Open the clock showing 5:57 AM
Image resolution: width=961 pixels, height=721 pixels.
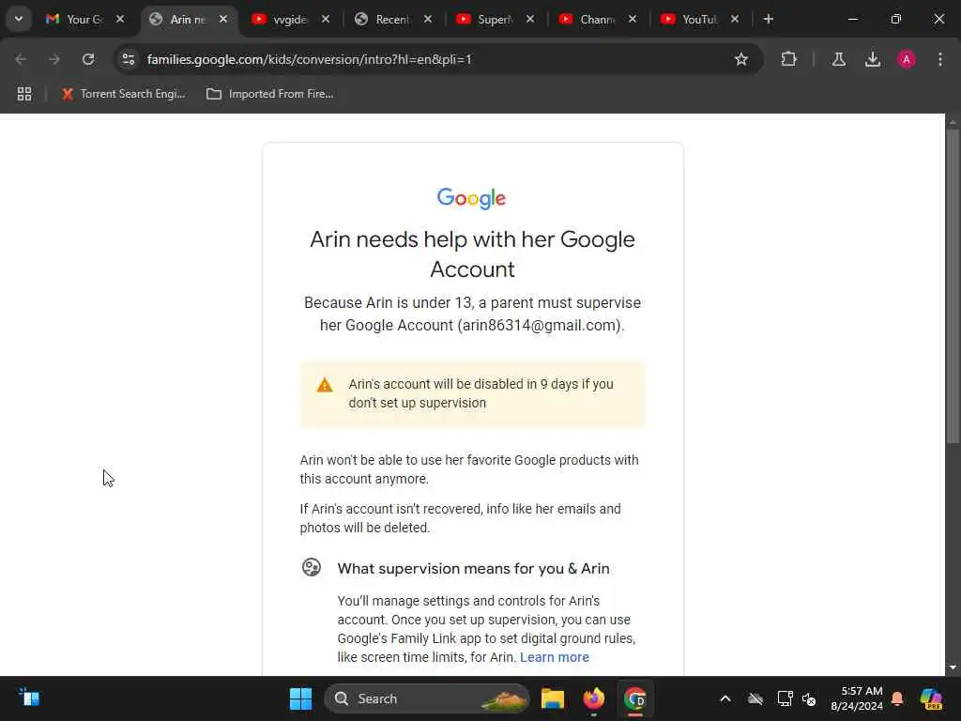tap(857, 698)
